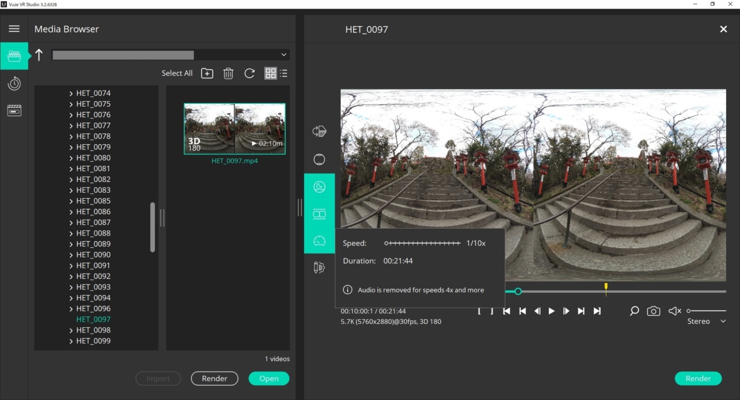
Task: Refresh the media browser list
Action: pos(249,73)
